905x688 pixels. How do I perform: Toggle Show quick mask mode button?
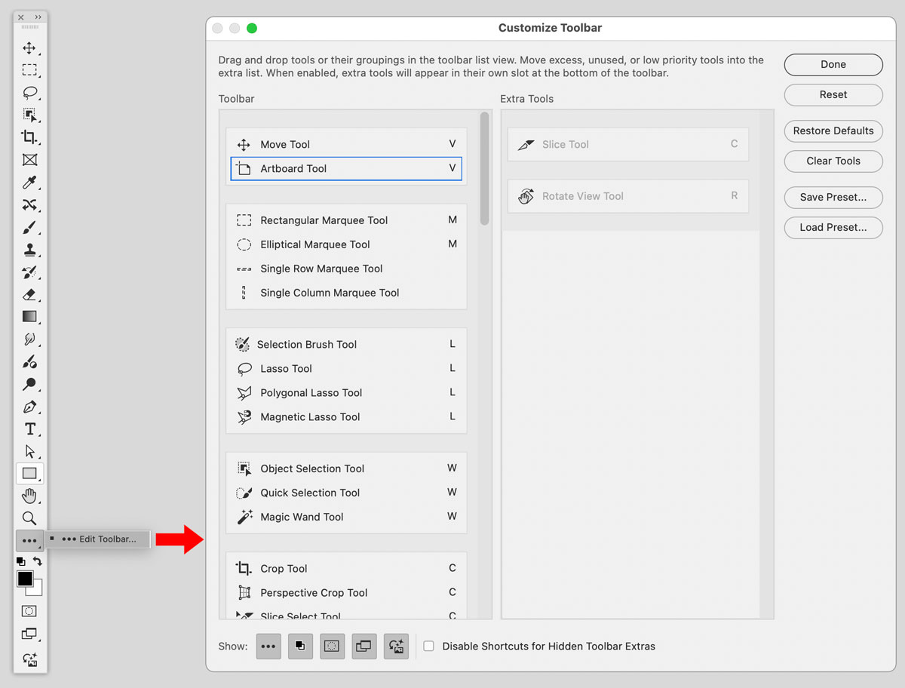tap(332, 647)
